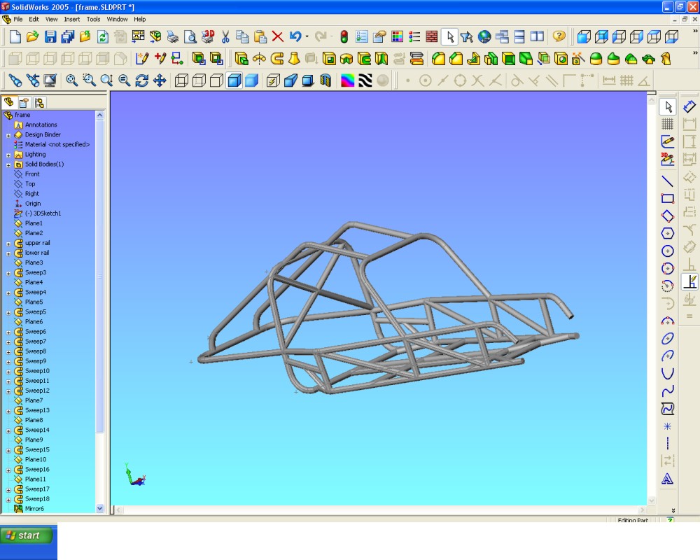Screen dimensions: 700x560
Task: Choose the Rectangle sketch tool
Action: point(668,198)
